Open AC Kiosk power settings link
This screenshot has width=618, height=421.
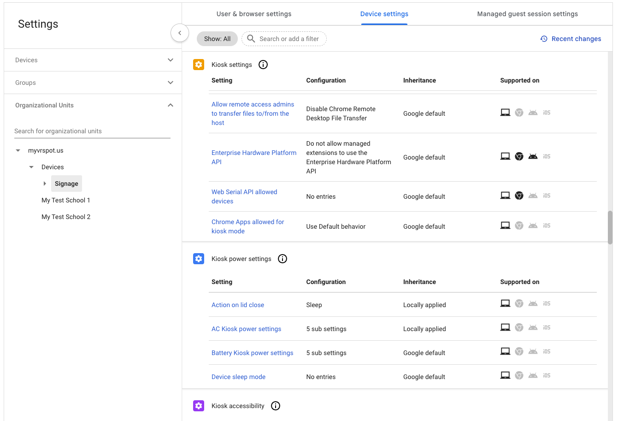pos(246,329)
